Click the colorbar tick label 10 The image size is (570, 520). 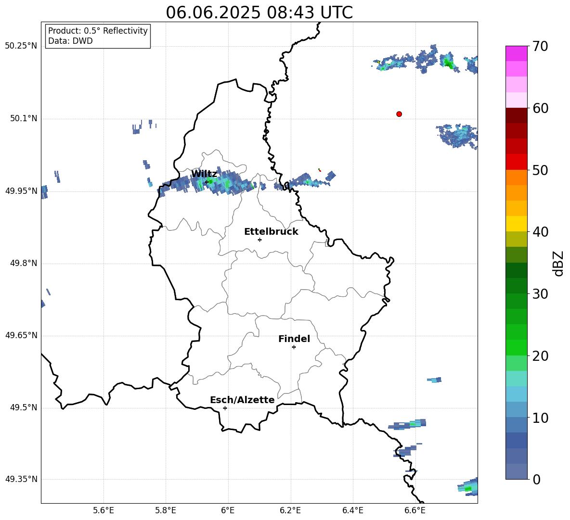click(540, 418)
